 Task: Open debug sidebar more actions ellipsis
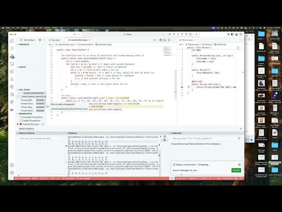[44, 40]
